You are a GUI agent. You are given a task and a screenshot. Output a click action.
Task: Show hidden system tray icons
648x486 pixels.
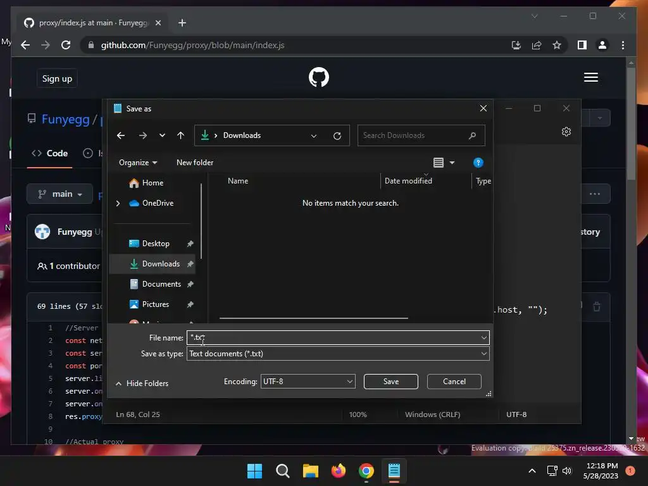pyautogui.click(x=532, y=471)
